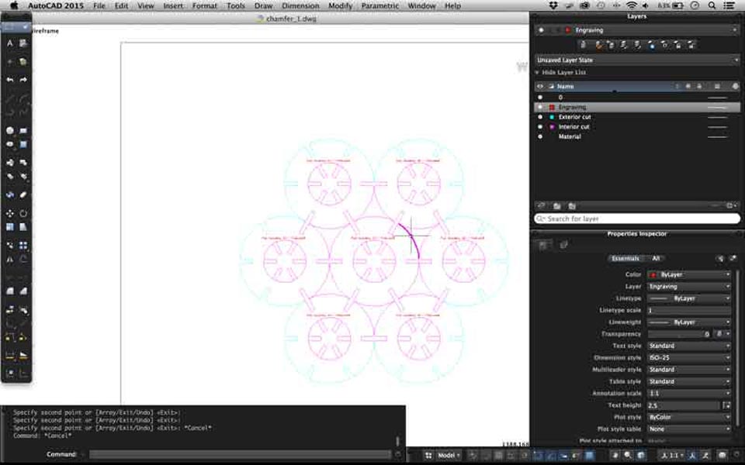Select the Hatch fill tool
The height and width of the screenshot is (465, 745).
23,144
